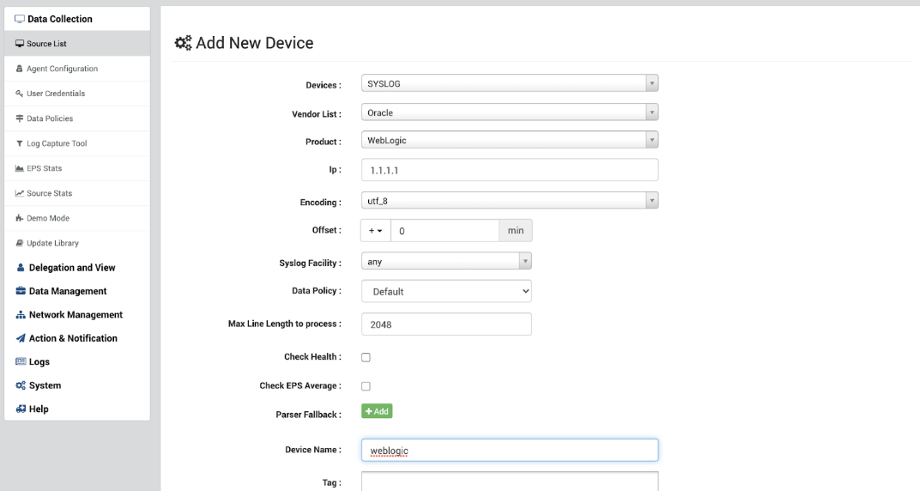Open the Offset plus sign dropdown
Image resolution: width=920 pixels, height=491 pixels.
[376, 231]
